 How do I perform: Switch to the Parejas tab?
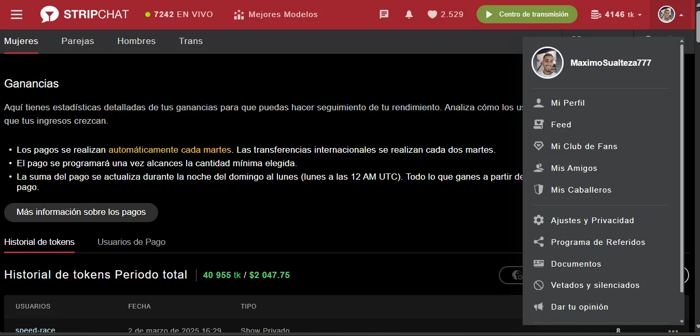(78, 41)
